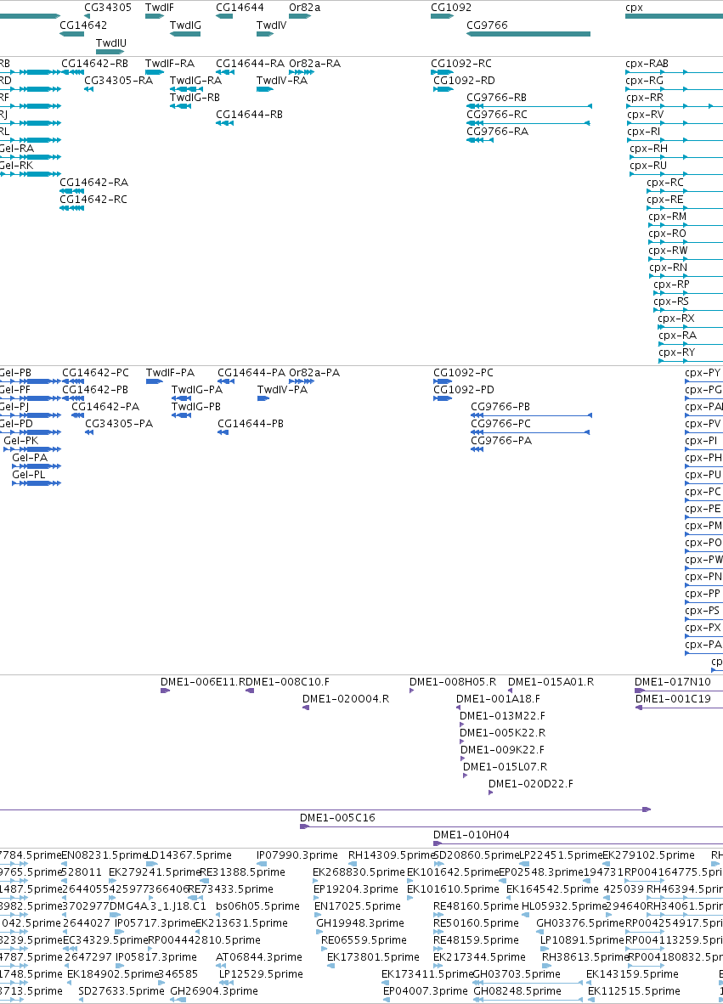723x1004 pixels.
Task: Click the DME1-020O04.R clone label
Action: (x=346, y=698)
